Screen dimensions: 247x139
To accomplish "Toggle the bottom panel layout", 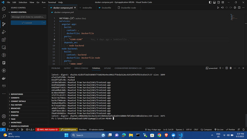I will coord(214,2).
